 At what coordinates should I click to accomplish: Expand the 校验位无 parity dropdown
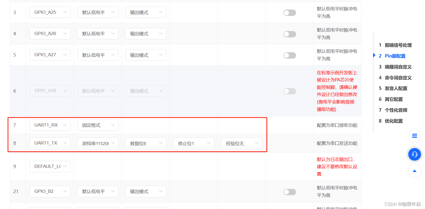[242, 143]
